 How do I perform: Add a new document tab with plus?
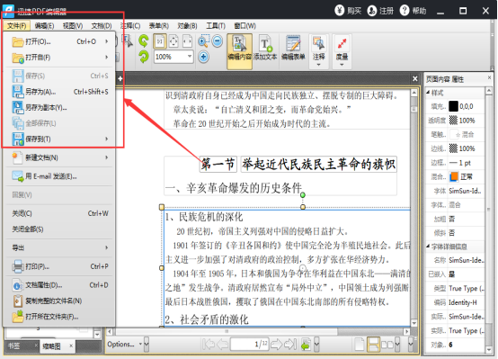120,78
